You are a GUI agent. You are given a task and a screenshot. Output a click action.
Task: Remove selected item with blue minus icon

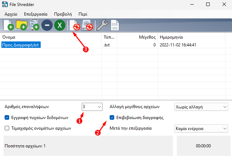click(x=47, y=25)
